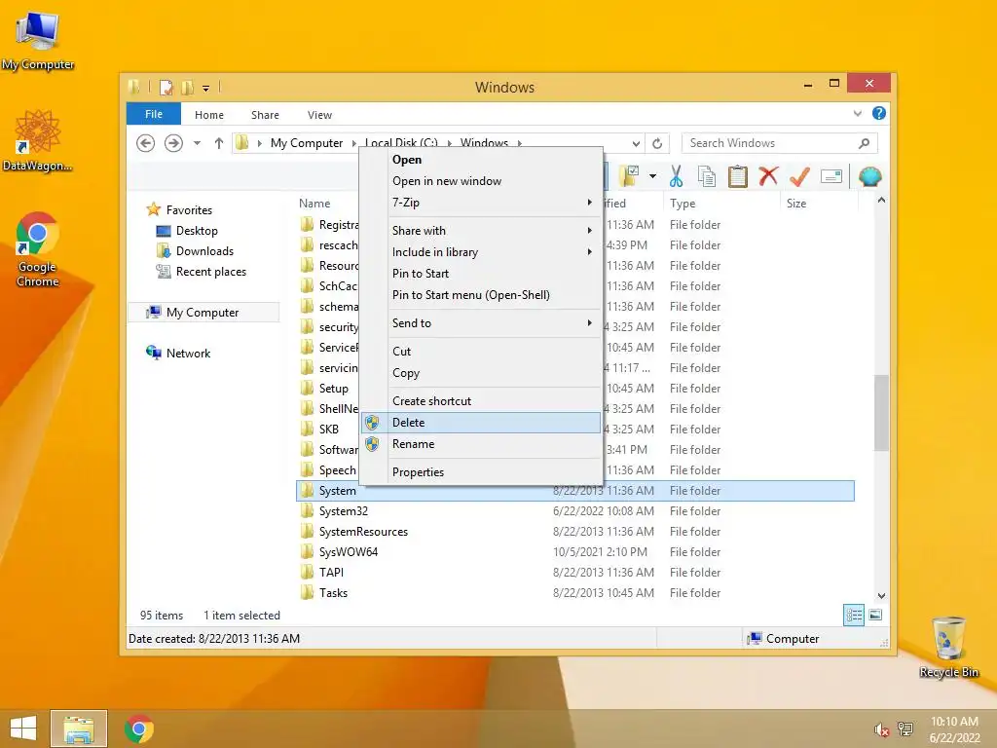Expand the Share with submenu
The height and width of the screenshot is (748, 997).
tap(482, 230)
